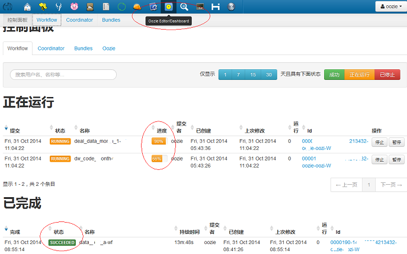Click 显示 1 - 2 entries summary text
The image size is (407, 254).
29,184
